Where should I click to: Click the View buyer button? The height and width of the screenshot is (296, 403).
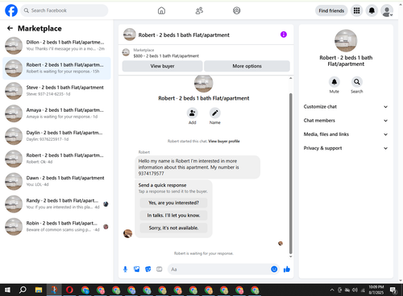point(162,66)
